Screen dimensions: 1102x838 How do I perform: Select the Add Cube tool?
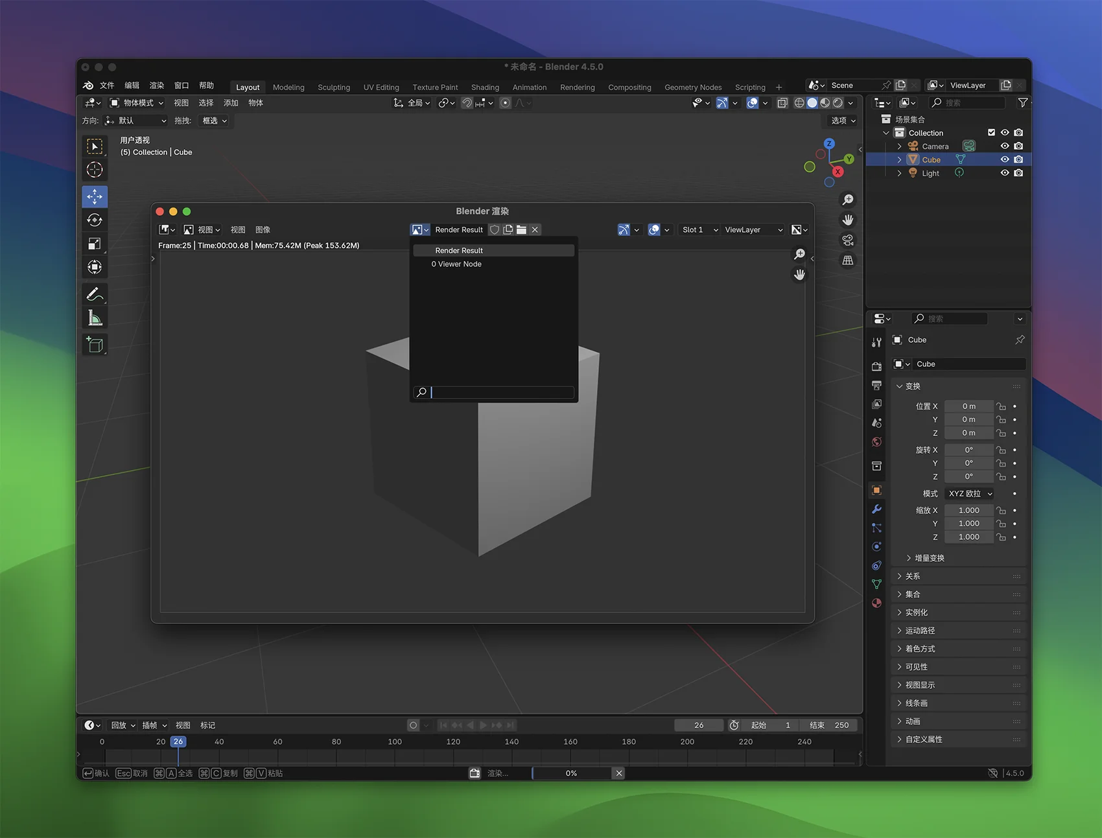point(95,345)
